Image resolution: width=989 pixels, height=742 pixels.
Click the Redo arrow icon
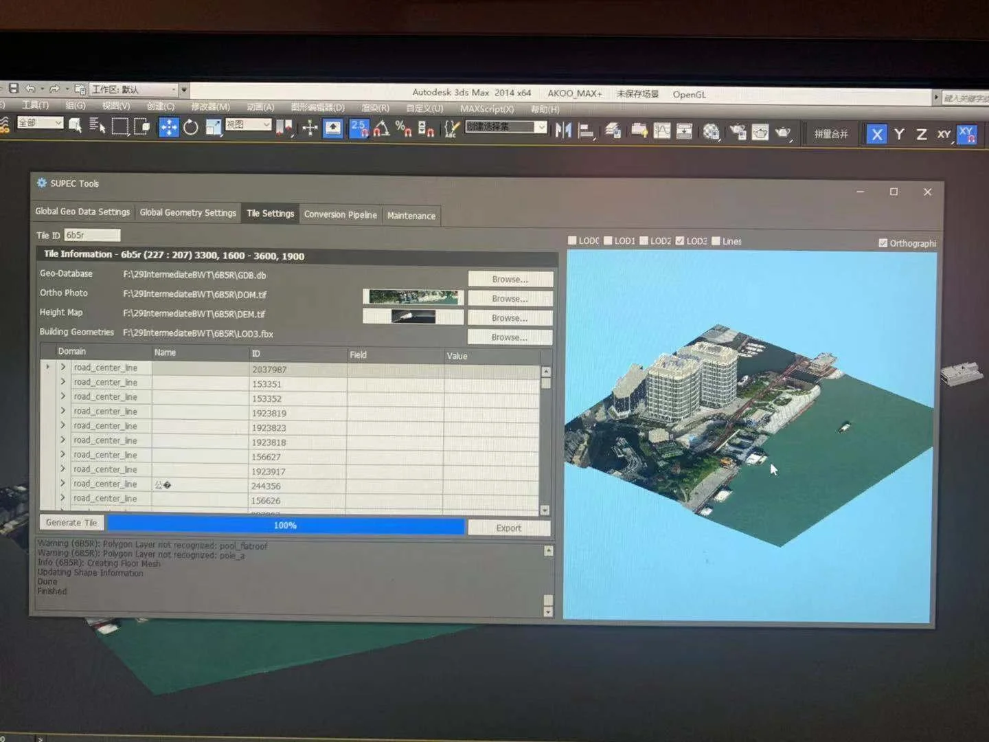coord(54,89)
